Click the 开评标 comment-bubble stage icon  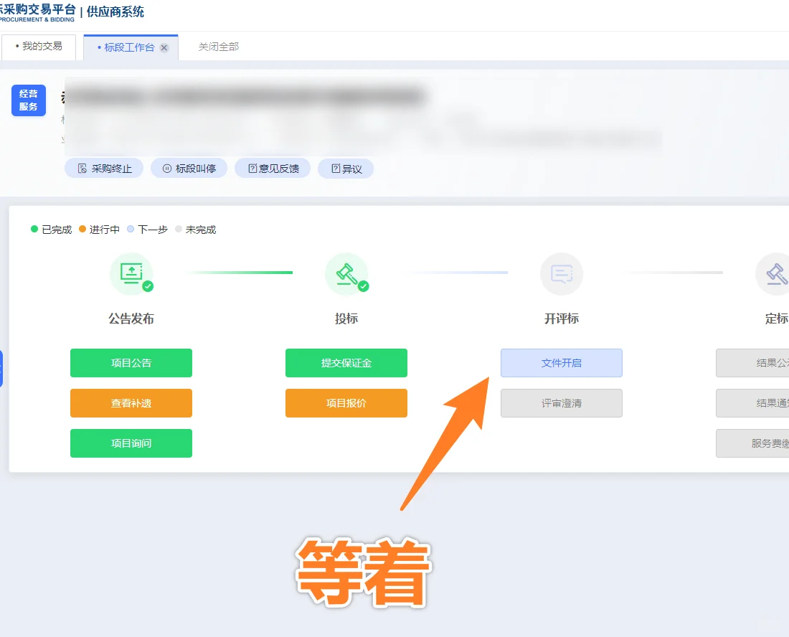(562, 273)
